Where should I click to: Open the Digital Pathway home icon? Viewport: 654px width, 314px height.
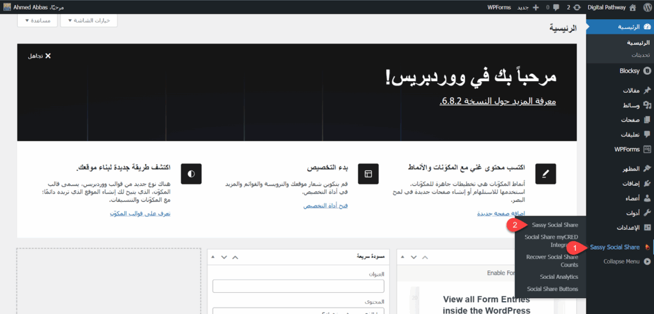633,7
